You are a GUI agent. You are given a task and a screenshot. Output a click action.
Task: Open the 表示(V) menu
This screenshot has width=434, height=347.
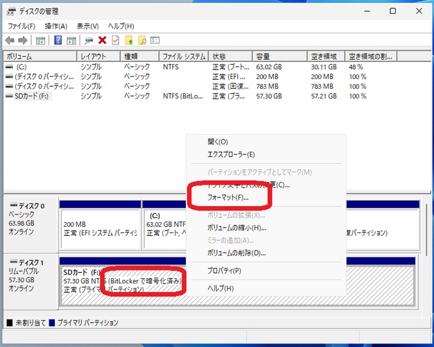(87, 26)
